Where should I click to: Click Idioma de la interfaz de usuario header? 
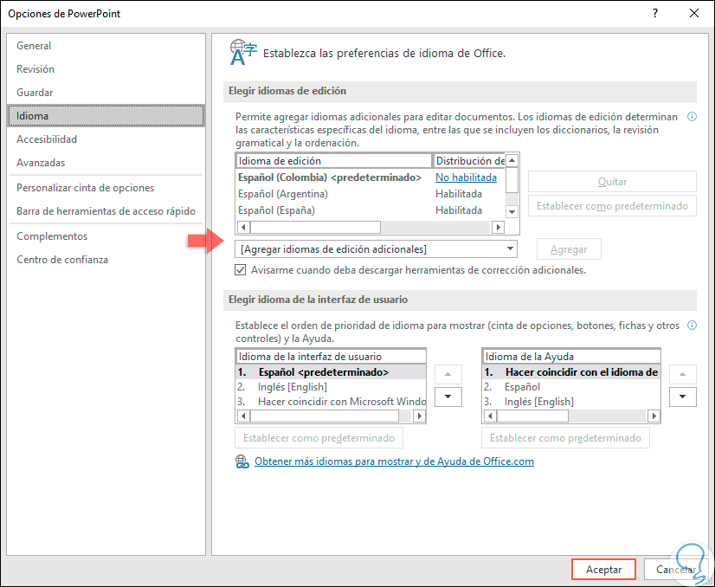tap(331, 356)
